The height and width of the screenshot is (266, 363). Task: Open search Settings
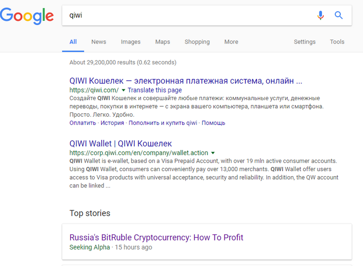click(x=304, y=42)
